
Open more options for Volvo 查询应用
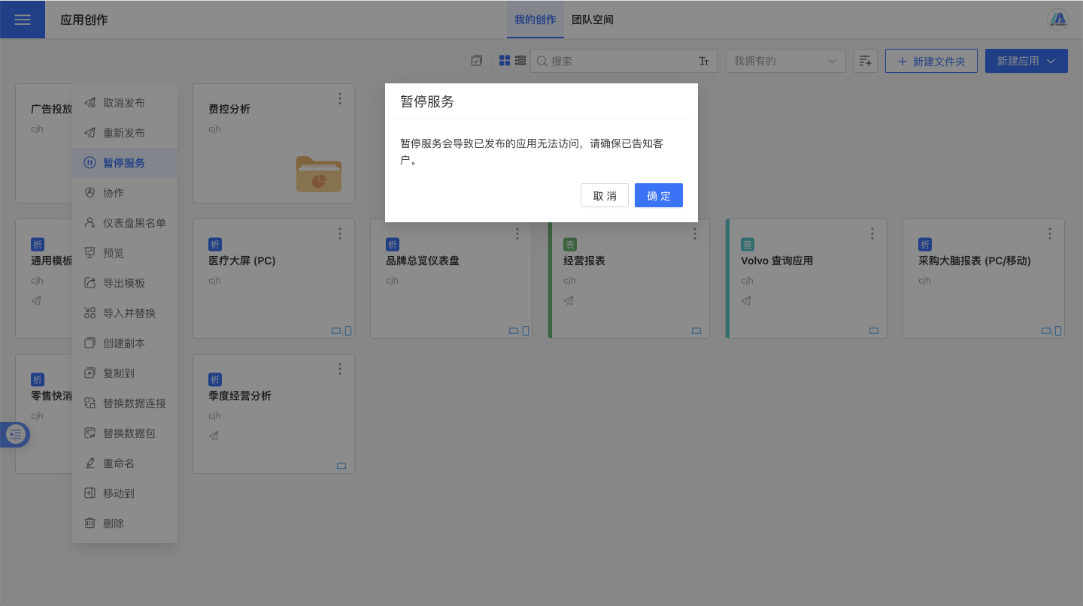(872, 234)
